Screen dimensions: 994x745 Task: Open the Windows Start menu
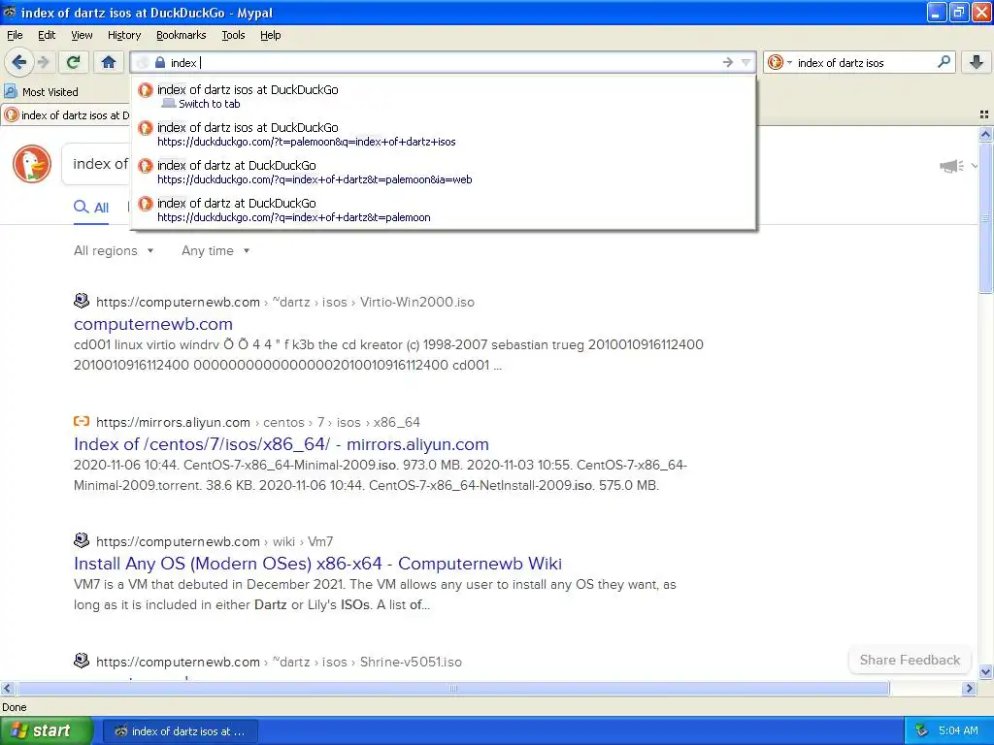coord(46,731)
